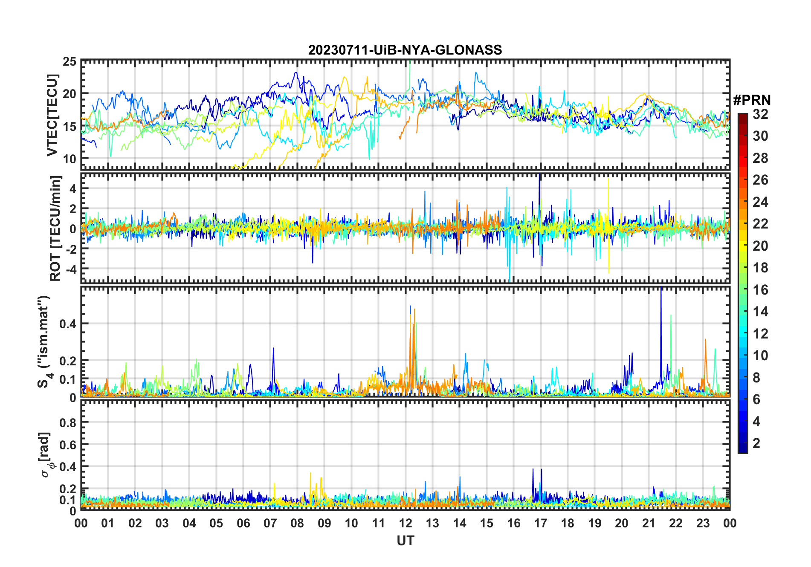Click colorbar tick label "32"
This screenshot has width=811, height=567.
(760, 114)
